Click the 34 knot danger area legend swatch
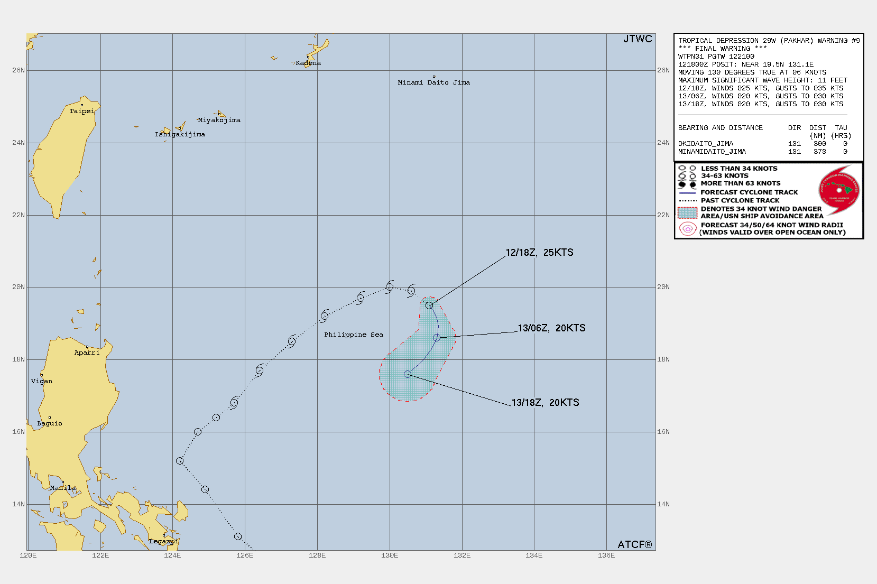 click(x=688, y=212)
